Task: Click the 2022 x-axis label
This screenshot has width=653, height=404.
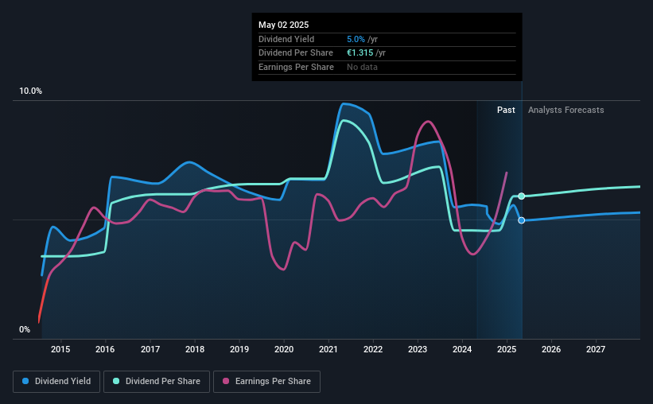Action: 373,349
